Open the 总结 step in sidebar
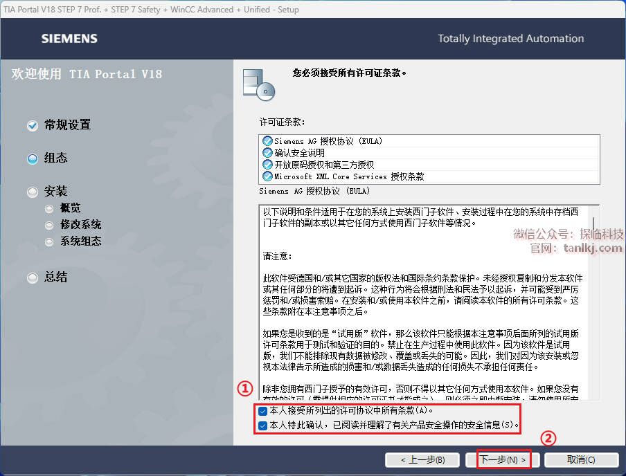 pos(56,277)
